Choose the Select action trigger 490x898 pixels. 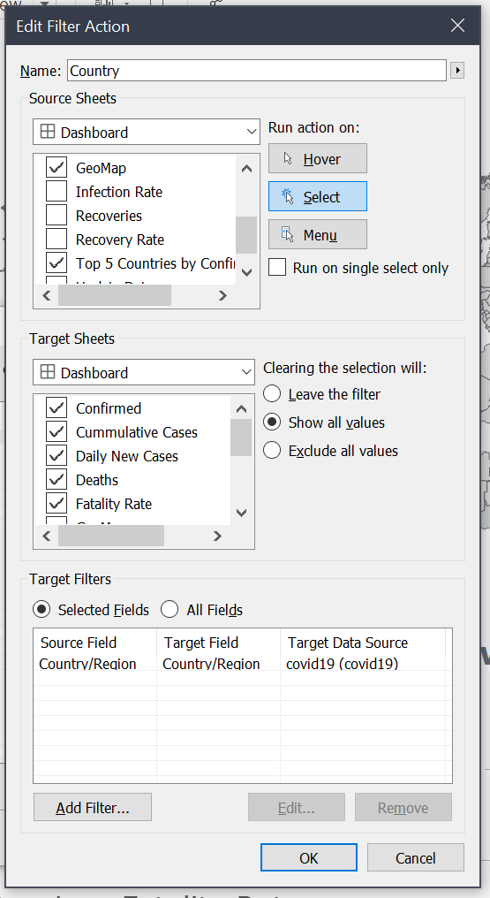coord(317,196)
